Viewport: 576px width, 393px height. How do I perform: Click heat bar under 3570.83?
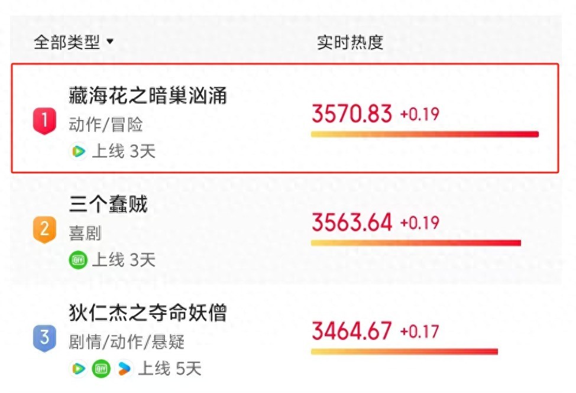coord(425,134)
